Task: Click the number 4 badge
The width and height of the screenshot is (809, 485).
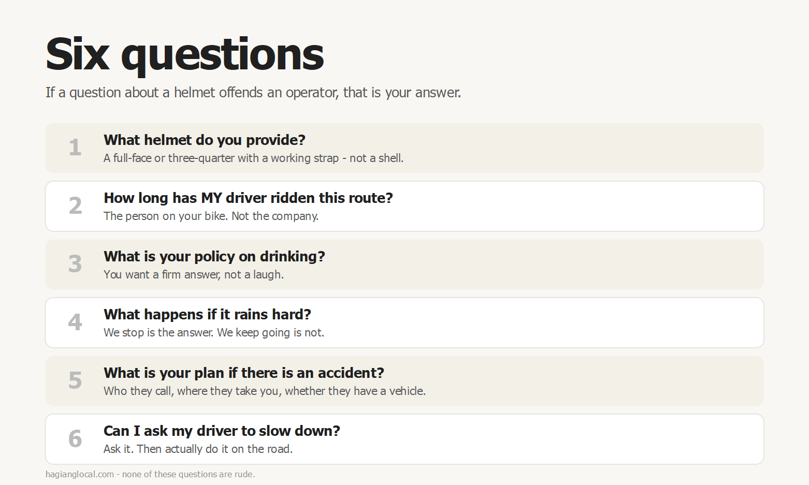Action: pyautogui.click(x=75, y=322)
